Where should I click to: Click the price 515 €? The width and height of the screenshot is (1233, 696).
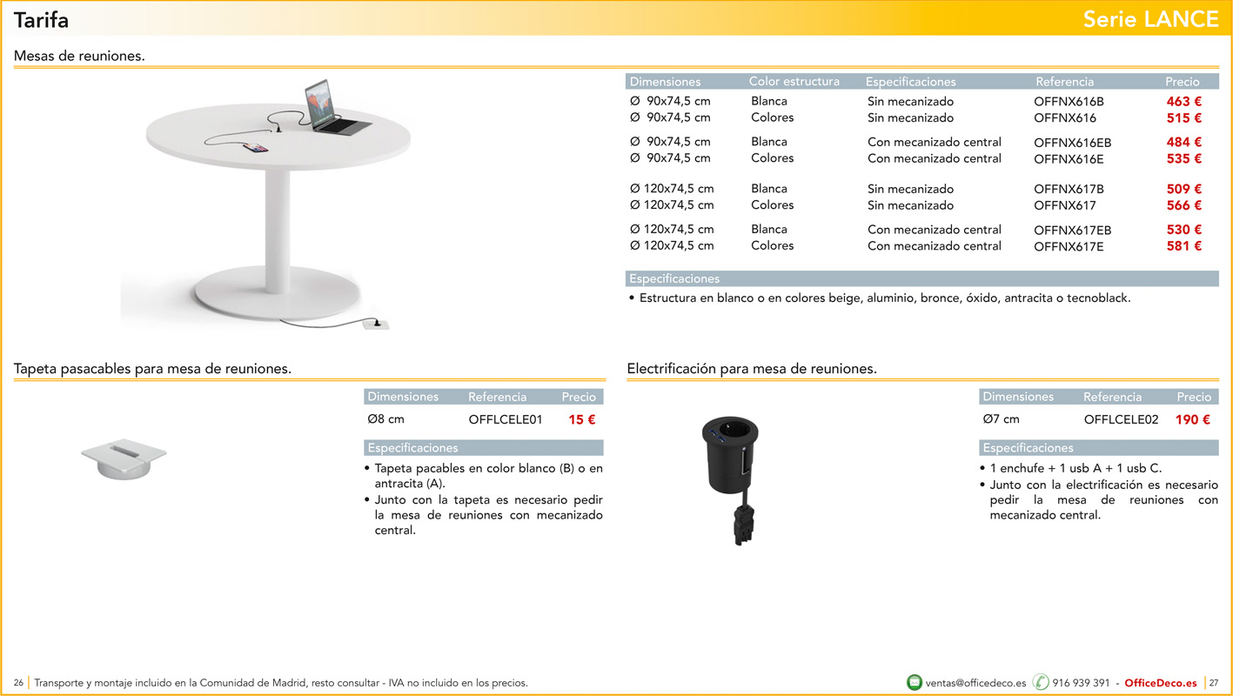pyautogui.click(x=1184, y=118)
